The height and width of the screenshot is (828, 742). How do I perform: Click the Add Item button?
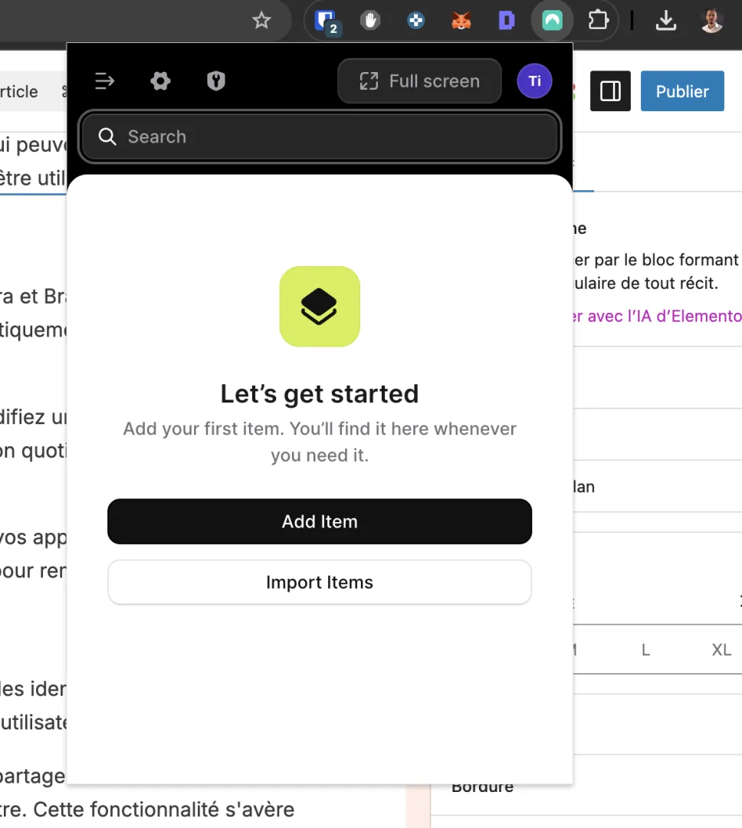click(x=320, y=521)
